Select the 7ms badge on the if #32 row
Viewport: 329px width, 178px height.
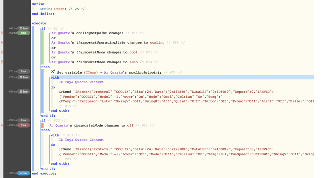pyautogui.click(x=23, y=120)
